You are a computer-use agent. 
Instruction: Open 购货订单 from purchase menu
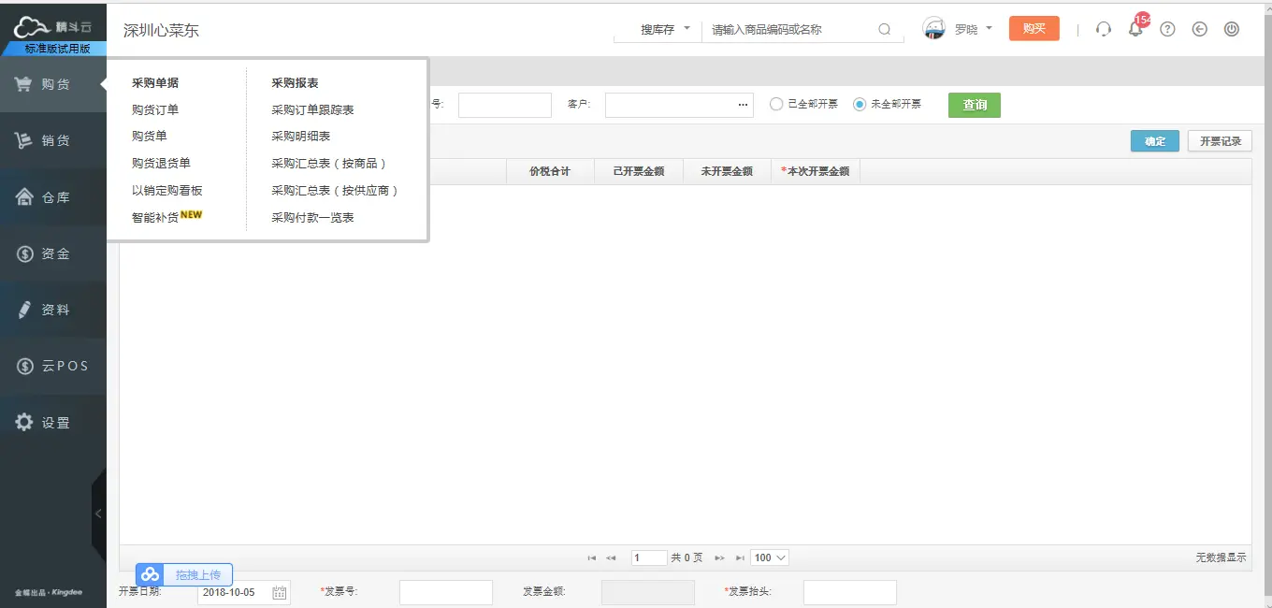[155, 110]
